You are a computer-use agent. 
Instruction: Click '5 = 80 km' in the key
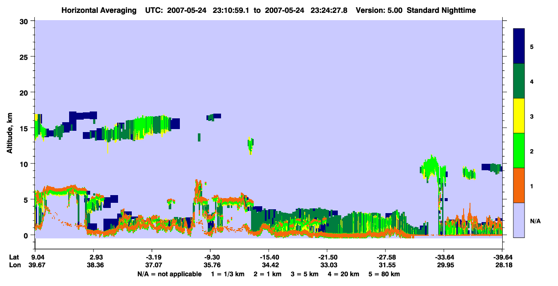[x=385, y=274]
